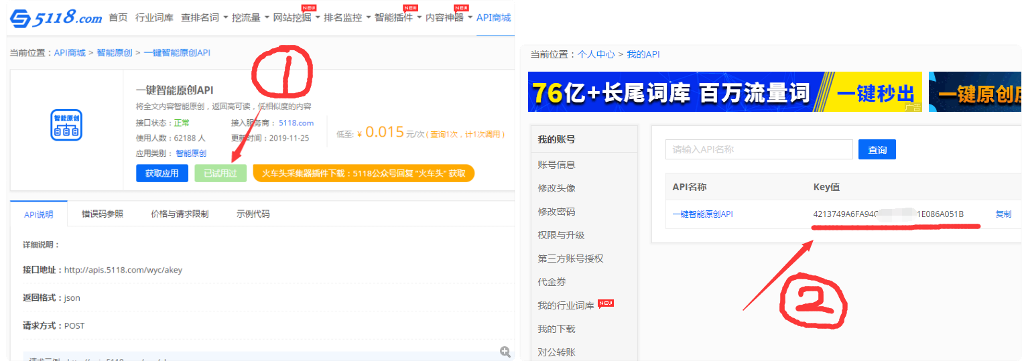Click the 接口地址 URL text
Viewport: 1024px width, 361px height.
click(123, 270)
